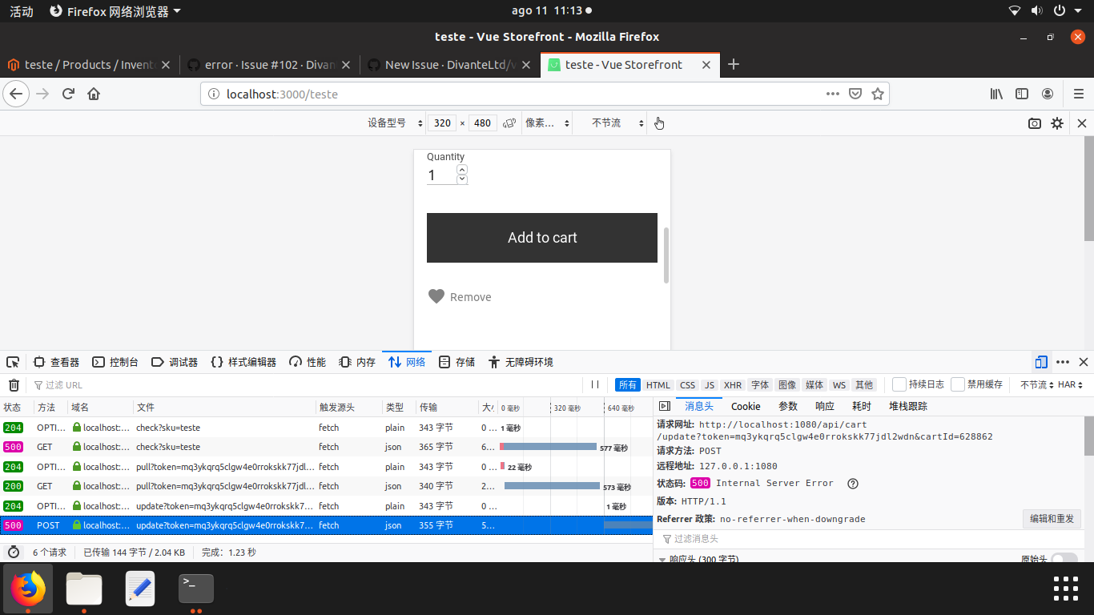
Task: Enable the 禁用缓存 (disable cache) checkbox
Action: 958,384
